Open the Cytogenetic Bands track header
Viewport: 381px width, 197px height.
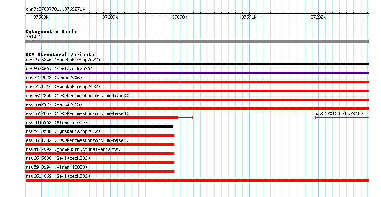click(51, 32)
